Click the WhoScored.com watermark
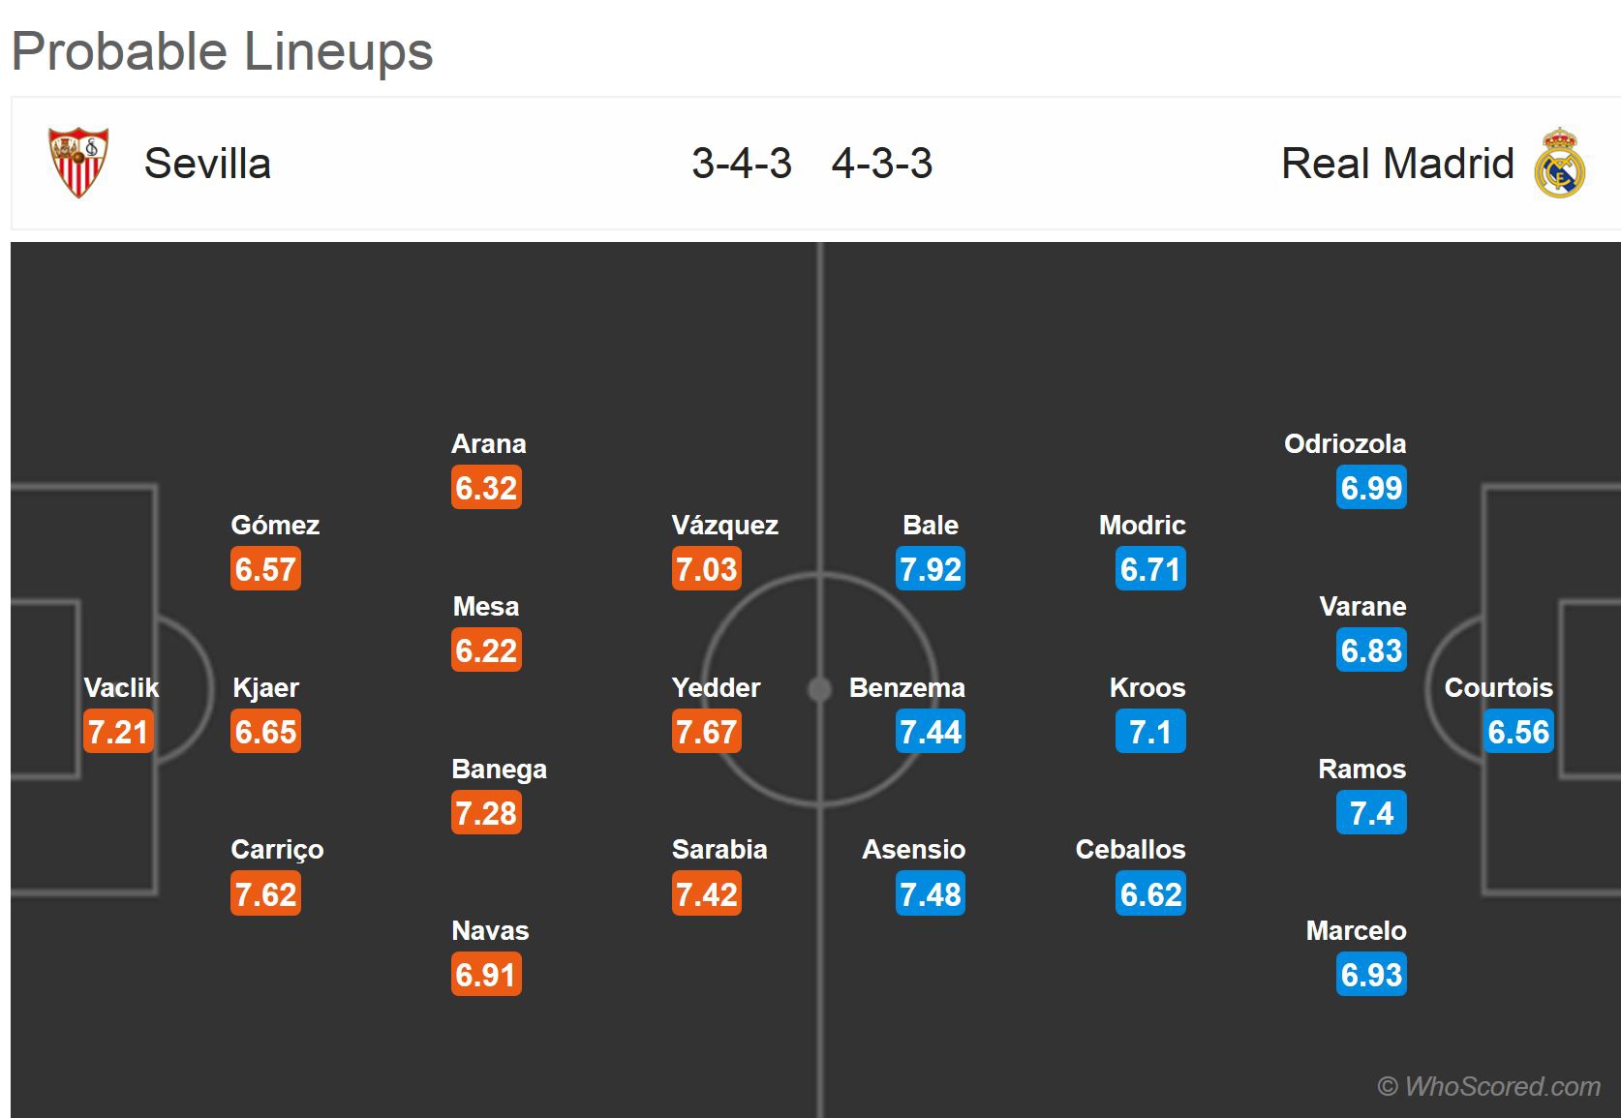Screen dimensions: 1621x1118 click(1489, 1086)
